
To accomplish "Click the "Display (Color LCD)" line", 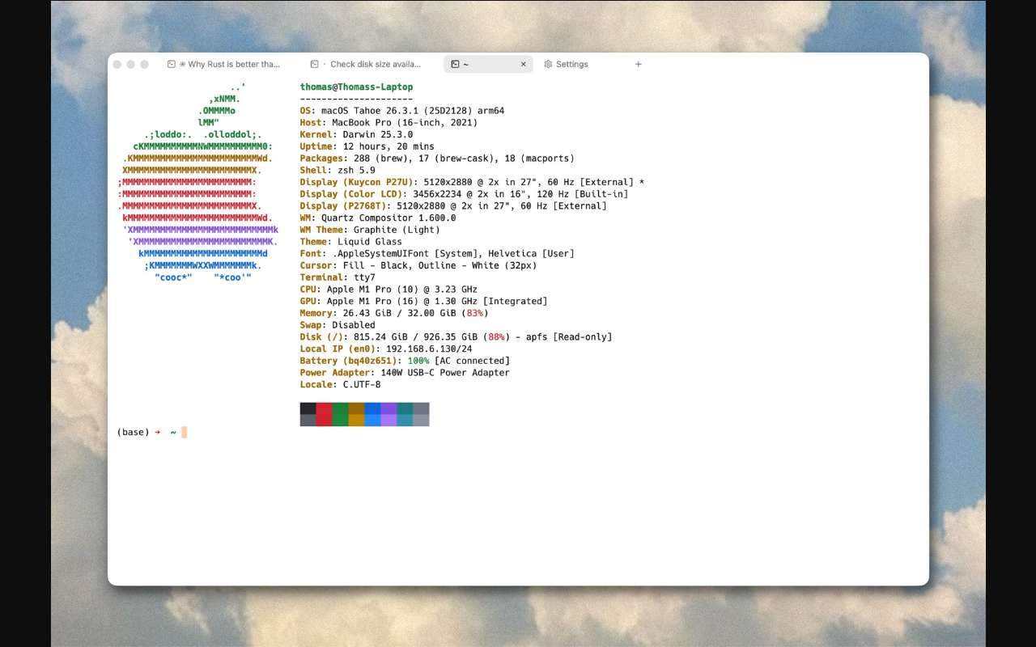I will point(464,194).
